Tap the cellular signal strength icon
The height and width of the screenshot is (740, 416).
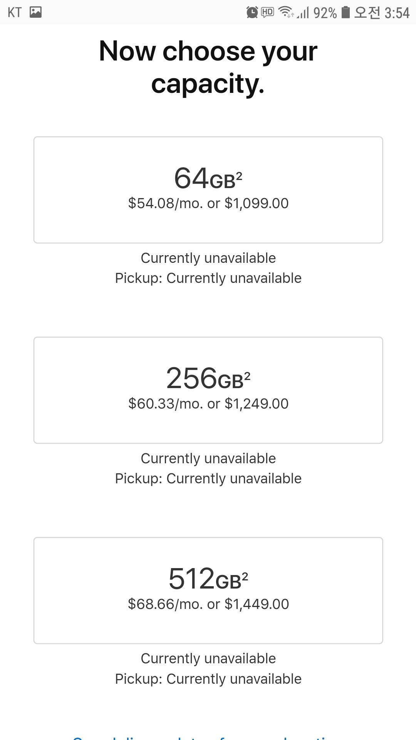click(303, 13)
